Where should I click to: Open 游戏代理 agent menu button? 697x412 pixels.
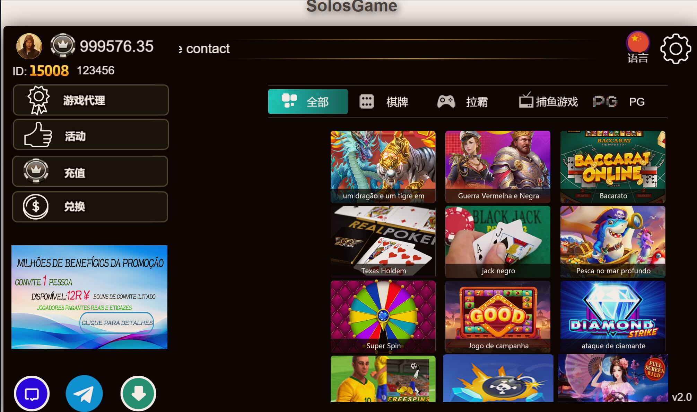91,100
